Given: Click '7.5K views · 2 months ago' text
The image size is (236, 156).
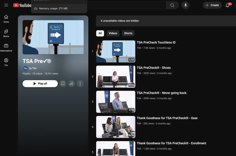Looking at the screenshot, I should [x=157, y=48].
